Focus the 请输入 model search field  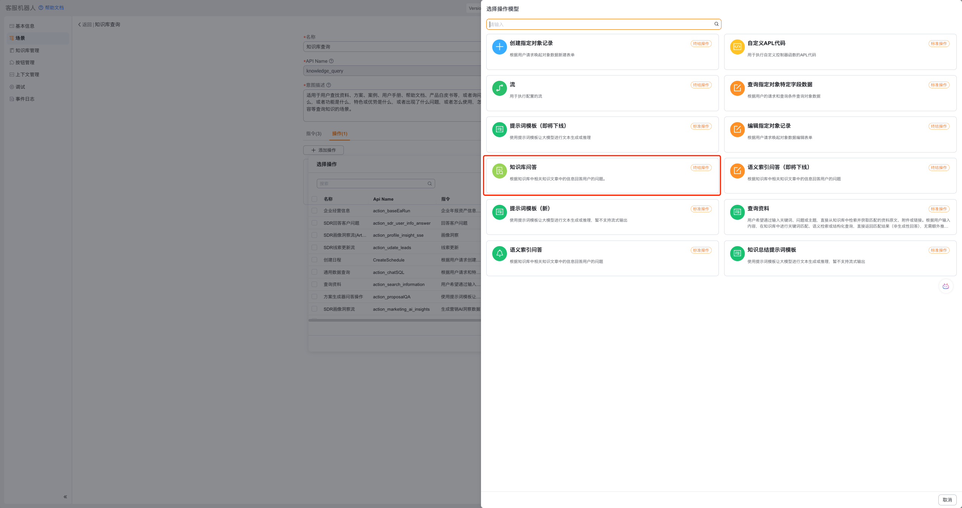point(601,24)
